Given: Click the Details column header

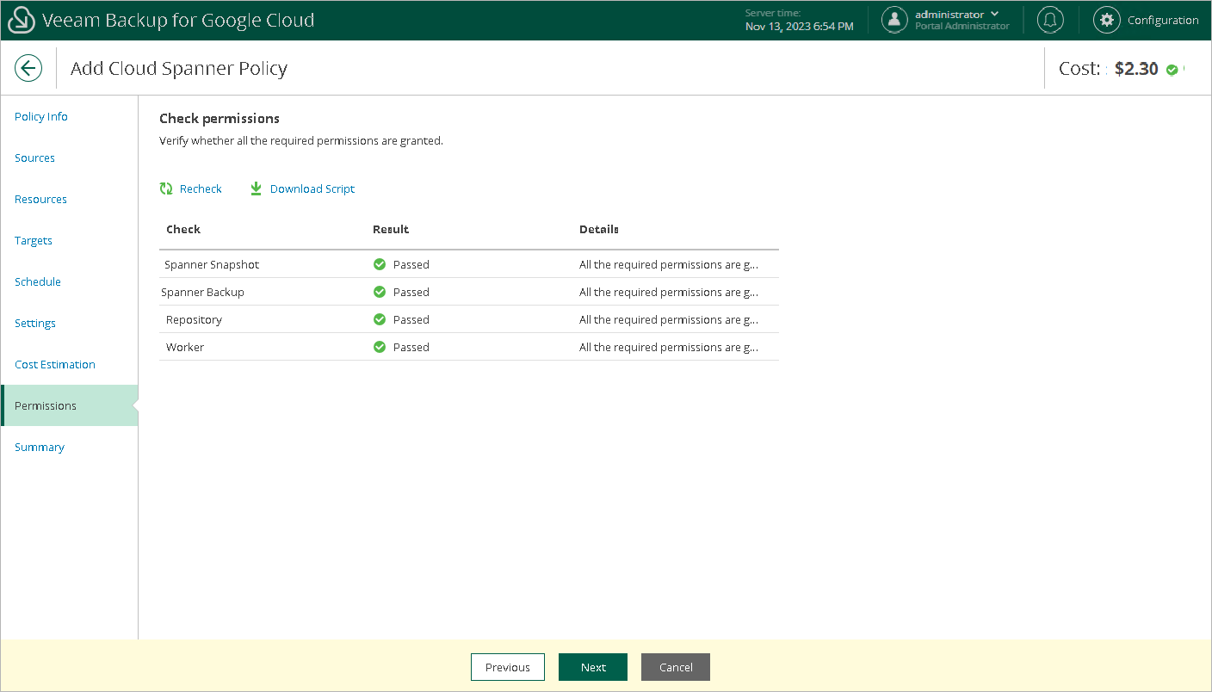Looking at the screenshot, I should (x=599, y=229).
